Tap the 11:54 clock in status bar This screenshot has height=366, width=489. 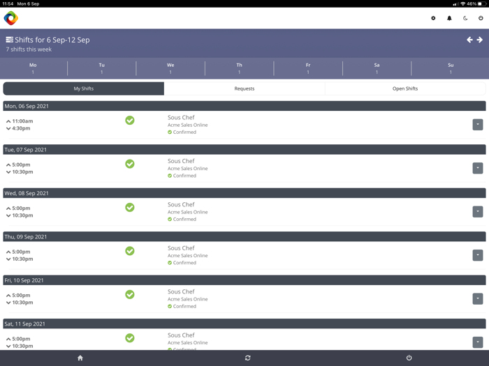click(8, 3)
